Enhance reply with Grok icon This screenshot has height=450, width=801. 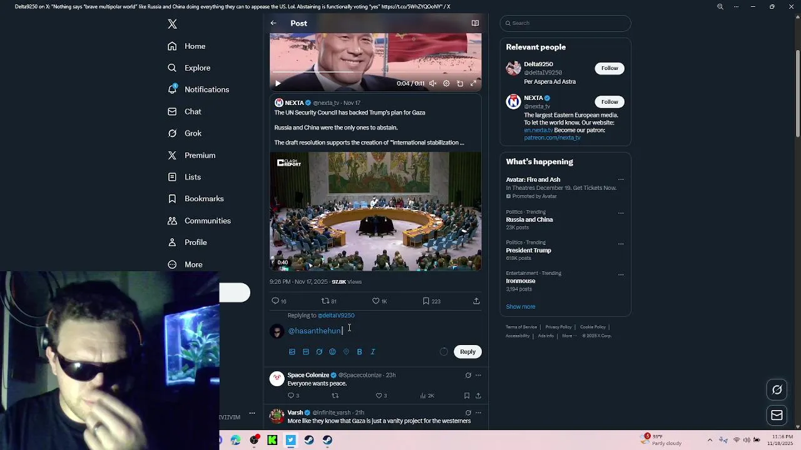[319, 352]
